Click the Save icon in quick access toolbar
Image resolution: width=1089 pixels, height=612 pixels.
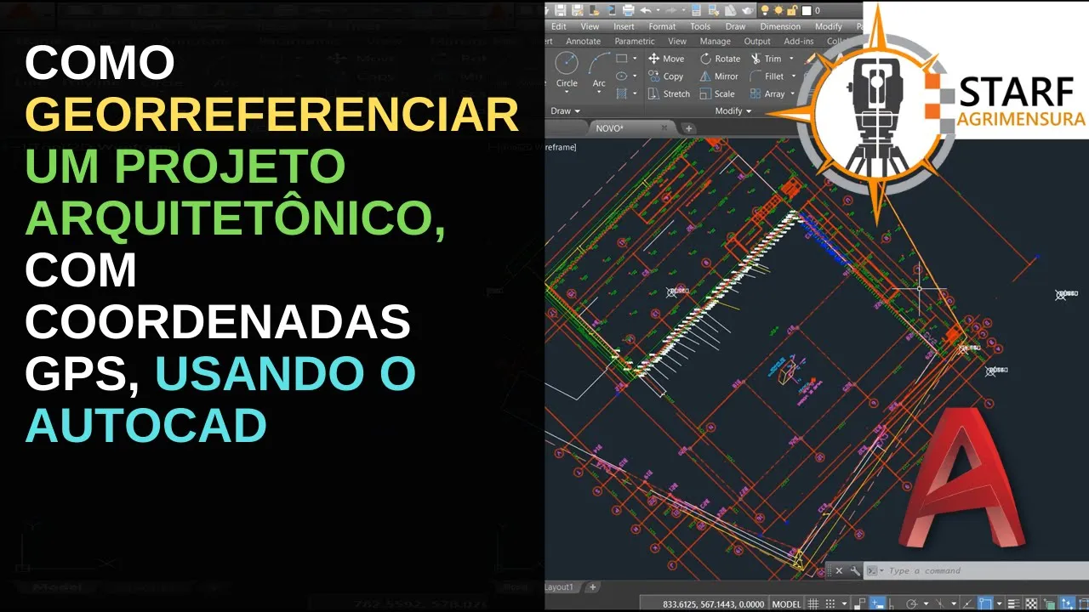(x=560, y=10)
